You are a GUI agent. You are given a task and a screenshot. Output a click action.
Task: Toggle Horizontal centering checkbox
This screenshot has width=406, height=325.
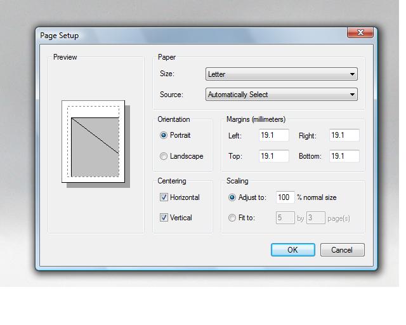pyautogui.click(x=164, y=197)
